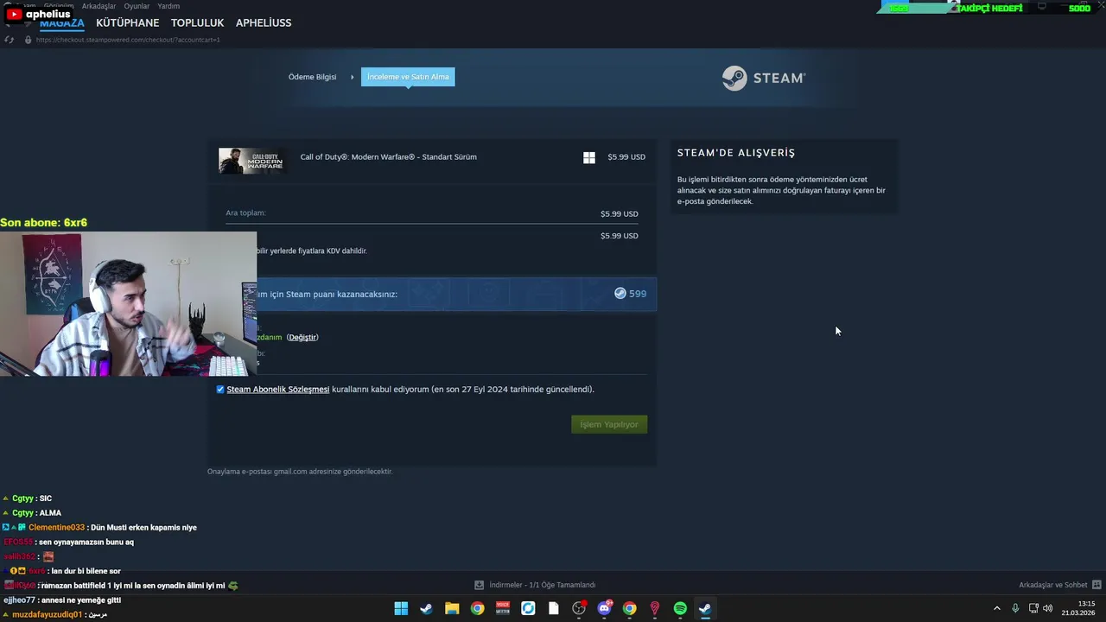This screenshot has height=622, width=1106.
Task: Reload the Steam checkout page
Action: 10,40
